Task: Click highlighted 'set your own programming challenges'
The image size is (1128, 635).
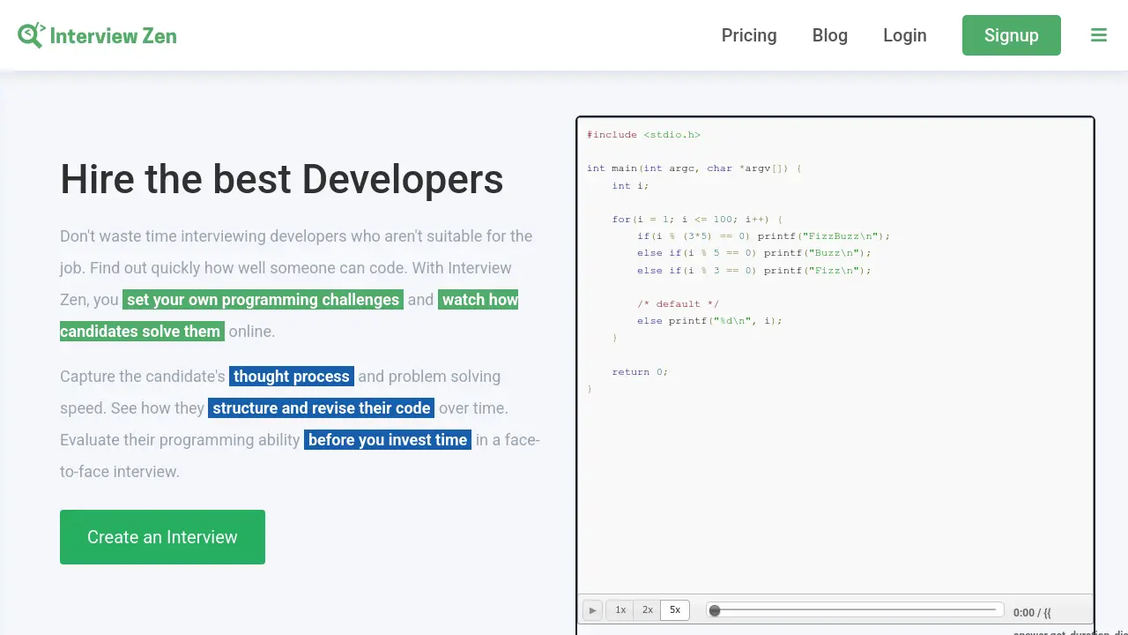Action: point(263,300)
